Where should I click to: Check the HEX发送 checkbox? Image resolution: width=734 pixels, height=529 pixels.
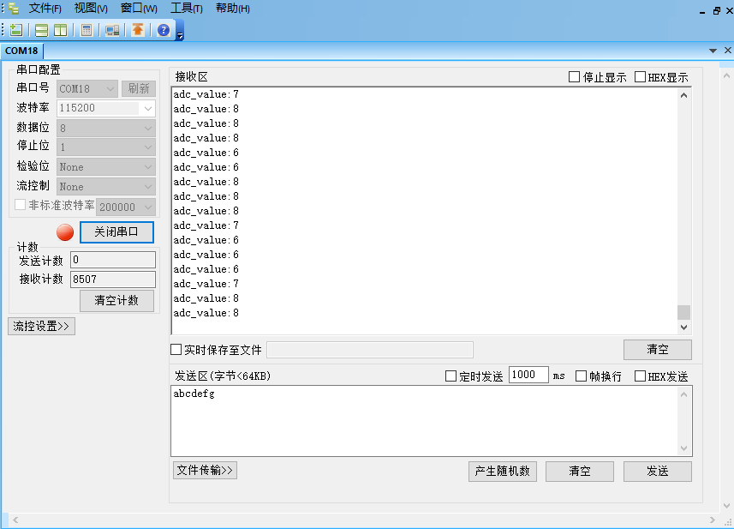[640, 376]
